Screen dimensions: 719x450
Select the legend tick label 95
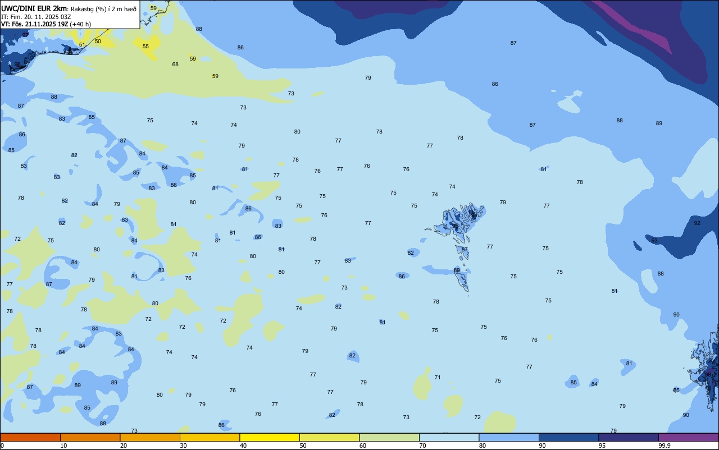pos(602,446)
